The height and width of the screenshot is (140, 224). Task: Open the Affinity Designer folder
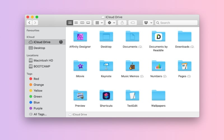(80, 36)
